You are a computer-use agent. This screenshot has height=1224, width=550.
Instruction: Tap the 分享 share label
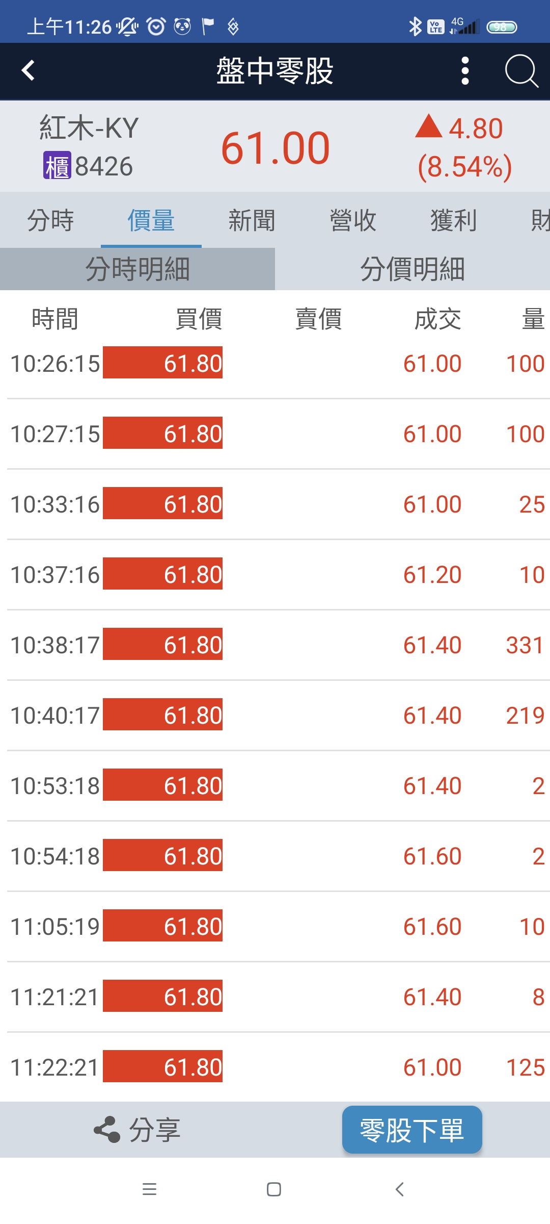pyautogui.click(x=154, y=1130)
